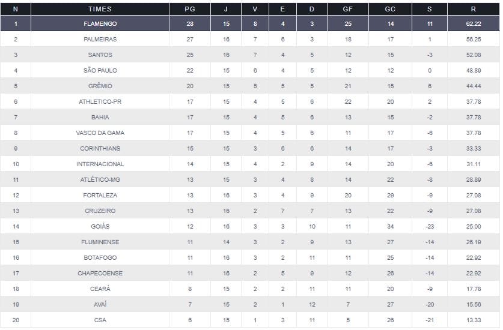Click on the SANTOS team name
The image size is (503, 330).
pos(100,55)
